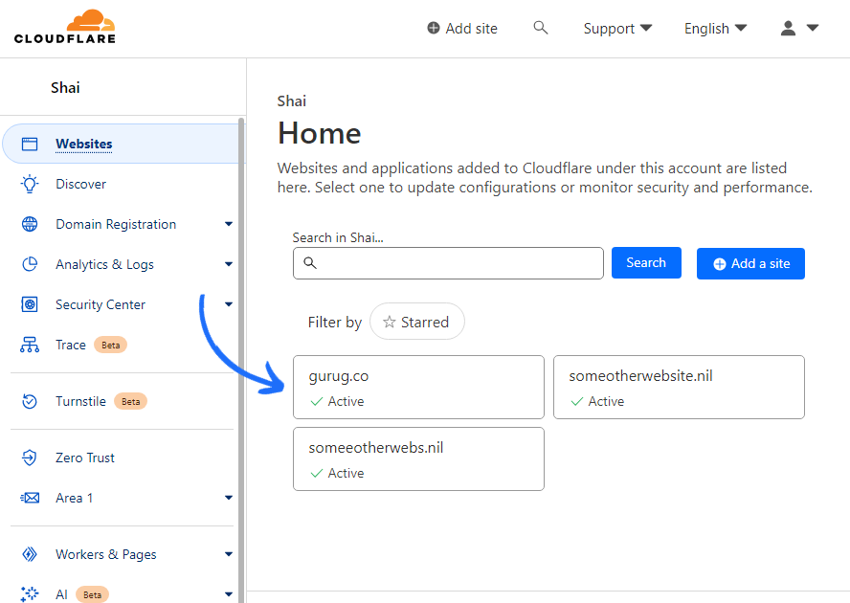Image resolution: width=850 pixels, height=603 pixels.
Task: Click the Shai account name in sidebar
Action: click(65, 87)
